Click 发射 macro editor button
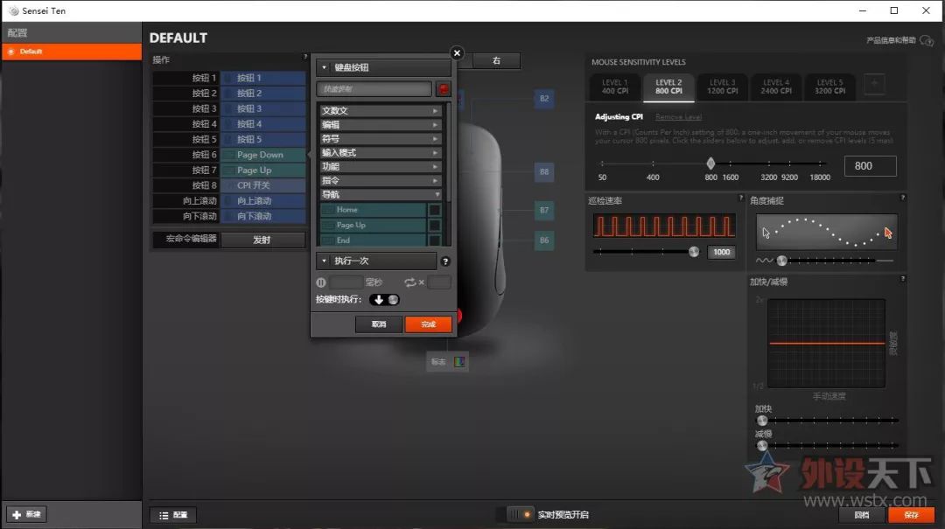Viewport: 945px width, 529px height. [262, 240]
